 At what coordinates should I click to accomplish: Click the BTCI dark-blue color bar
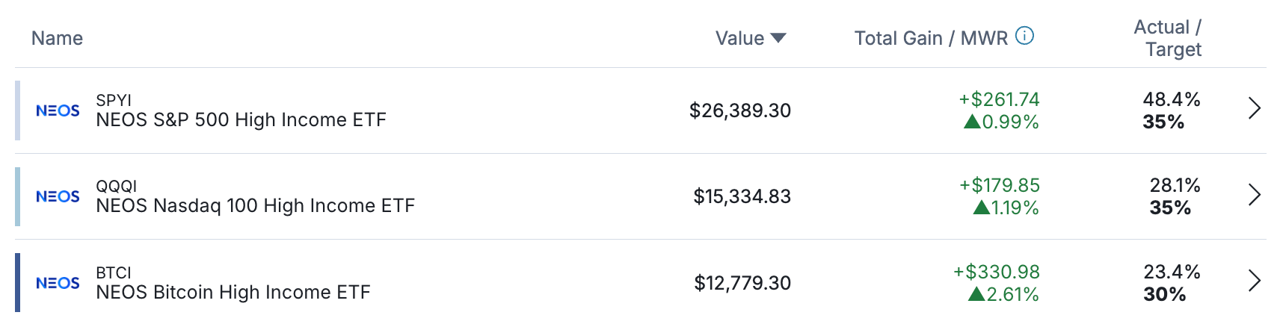click(18, 282)
